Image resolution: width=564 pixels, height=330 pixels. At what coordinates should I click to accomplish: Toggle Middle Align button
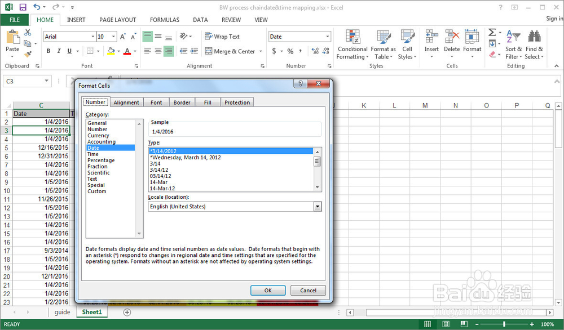click(158, 36)
